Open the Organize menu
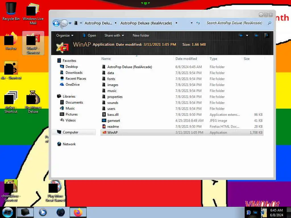This screenshot has height=218, width=291. click(x=65, y=35)
